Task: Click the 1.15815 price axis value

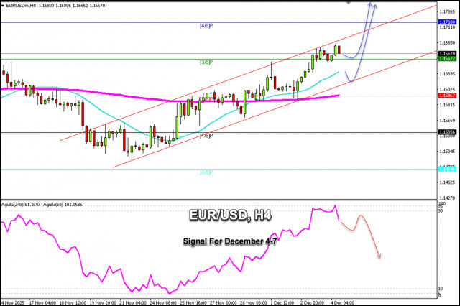Action: click(x=447, y=105)
